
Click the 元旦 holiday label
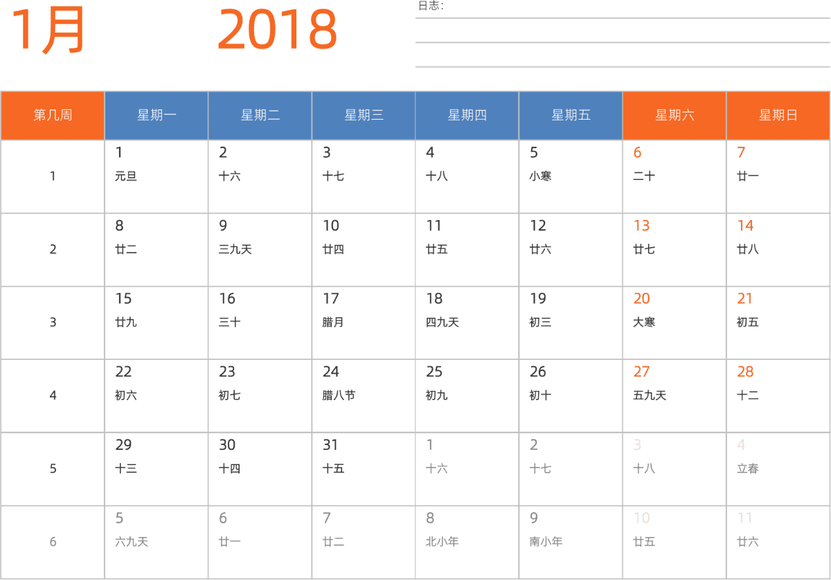[126, 176]
